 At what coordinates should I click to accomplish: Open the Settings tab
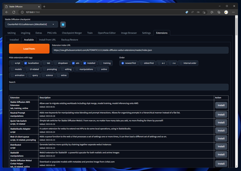146,33
